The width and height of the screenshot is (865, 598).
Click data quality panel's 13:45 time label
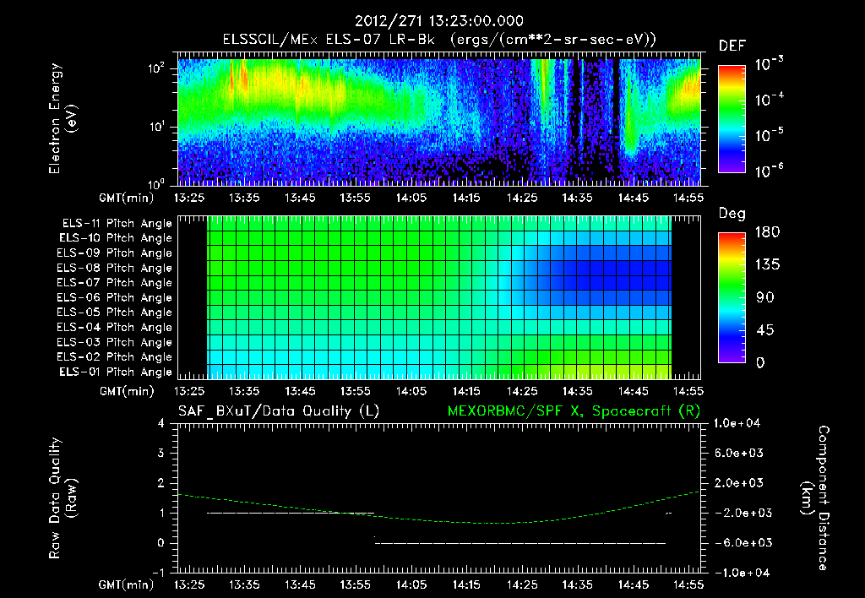[x=300, y=584]
